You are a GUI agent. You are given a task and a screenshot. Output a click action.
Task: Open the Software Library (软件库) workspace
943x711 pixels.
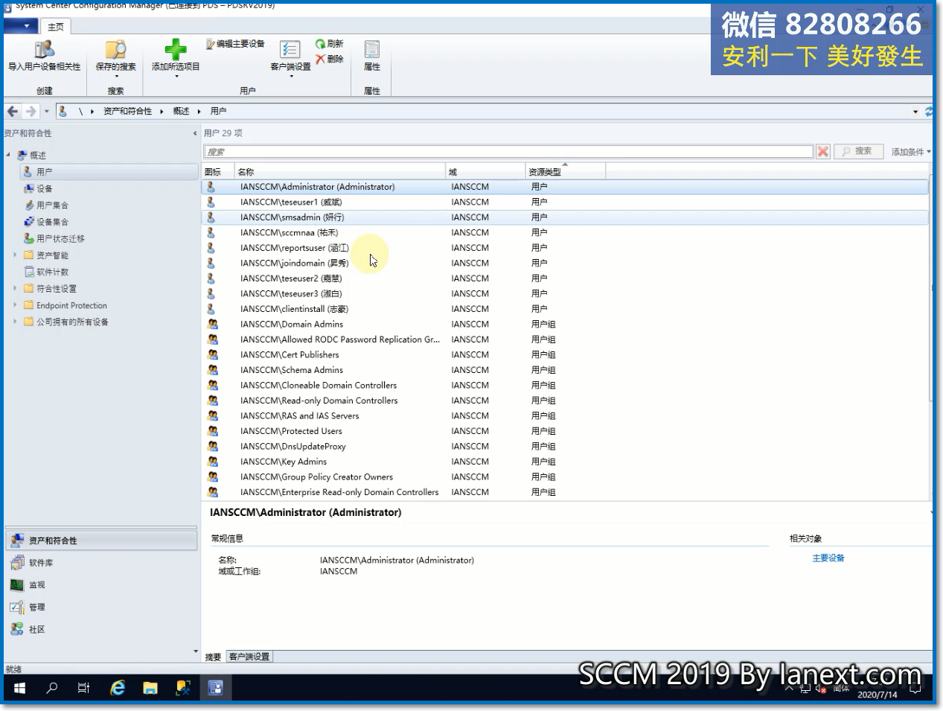tap(101, 563)
